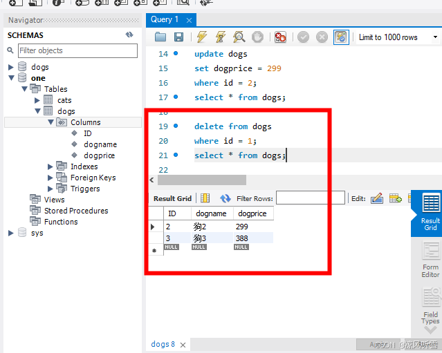Click the rollback X icon
Viewport: 442px width, 353px height.
(x=322, y=37)
